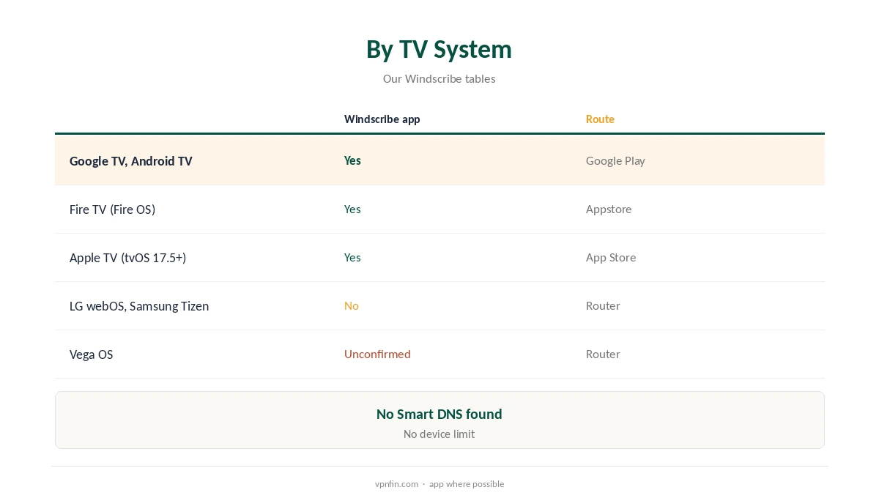Click the "Windscribe app" column header
The height and width of the screenshot is (498, 879).
tap(382, 119)
